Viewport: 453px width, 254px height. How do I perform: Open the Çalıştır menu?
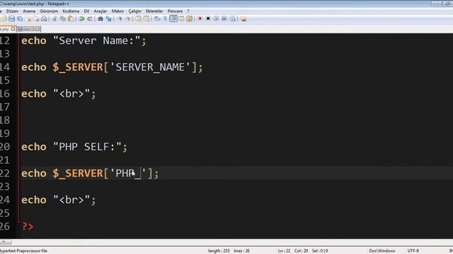[135, 11]
